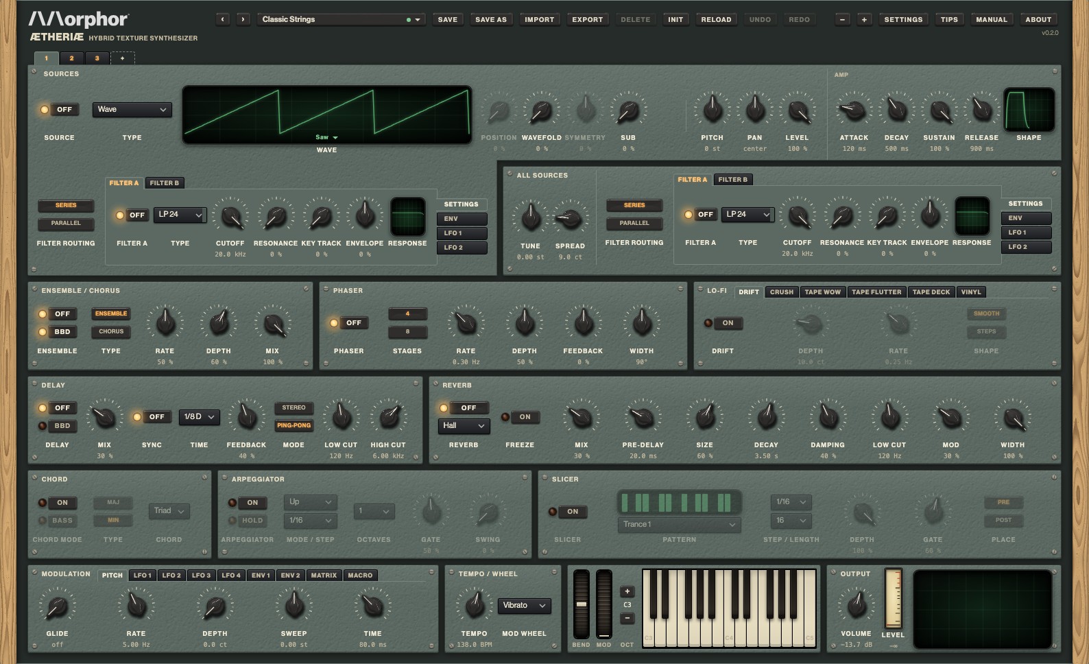Open the LFO 1 modulation tab
The image size is (1089, 664).
(x=142, y=576)
